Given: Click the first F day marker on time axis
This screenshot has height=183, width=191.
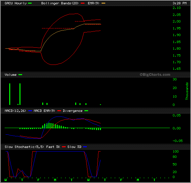Looking at the screenshot, I should point(39,180).
